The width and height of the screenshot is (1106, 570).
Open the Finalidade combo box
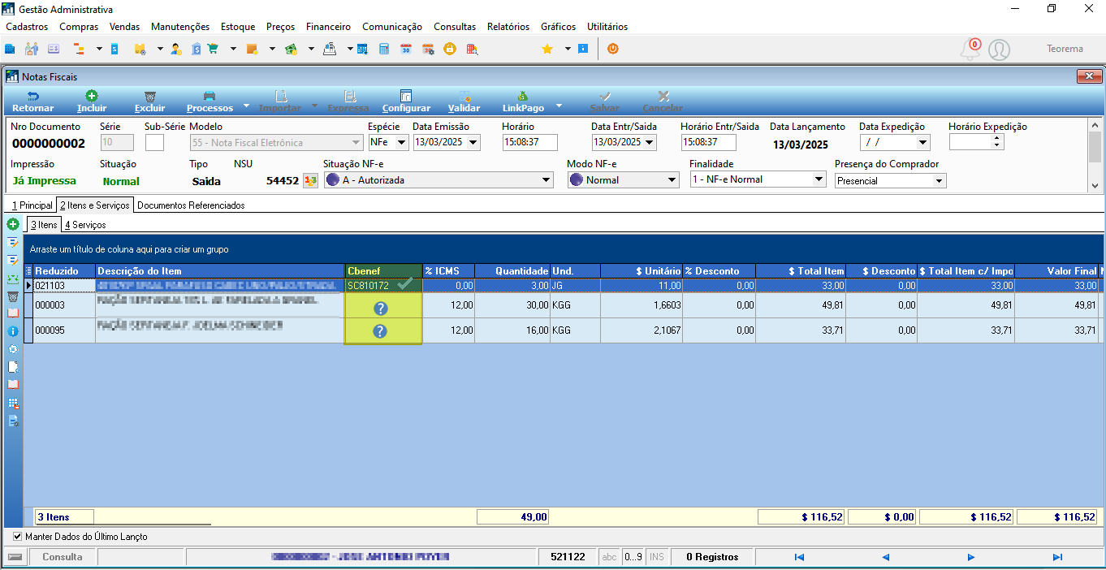(x=819, y=179)
